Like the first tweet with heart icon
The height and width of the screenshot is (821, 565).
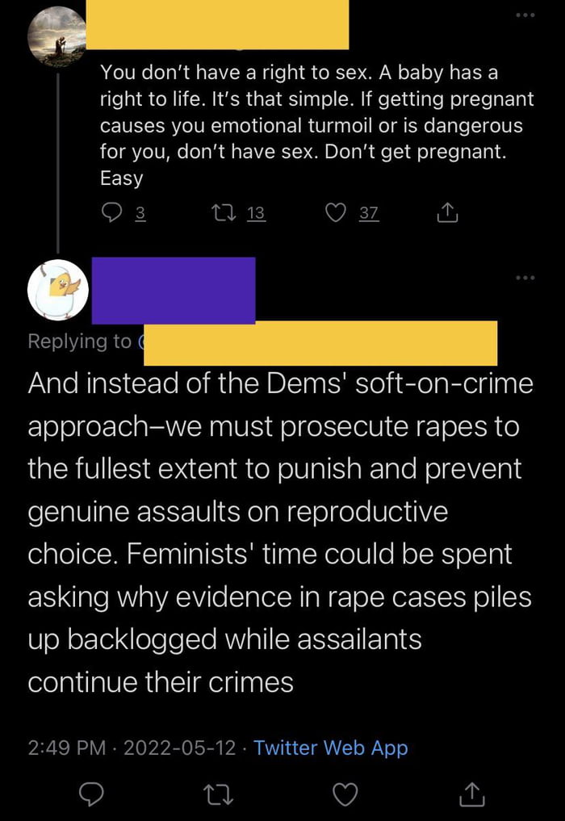[336, 213]
